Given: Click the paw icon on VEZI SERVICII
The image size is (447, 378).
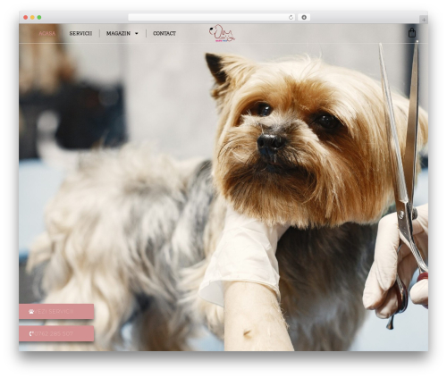Looking at the screenshot, I should pyautogui.click(x=31, y=312).
